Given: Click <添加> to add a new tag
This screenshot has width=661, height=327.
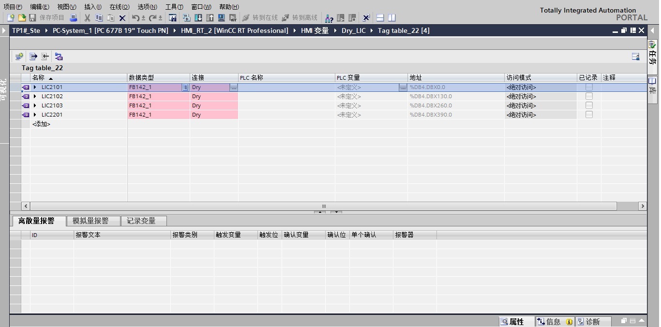Looking at the screenshot, I should click(41, 124).
